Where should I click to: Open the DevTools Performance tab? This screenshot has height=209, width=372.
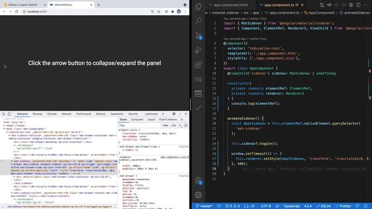click(84, 114)
